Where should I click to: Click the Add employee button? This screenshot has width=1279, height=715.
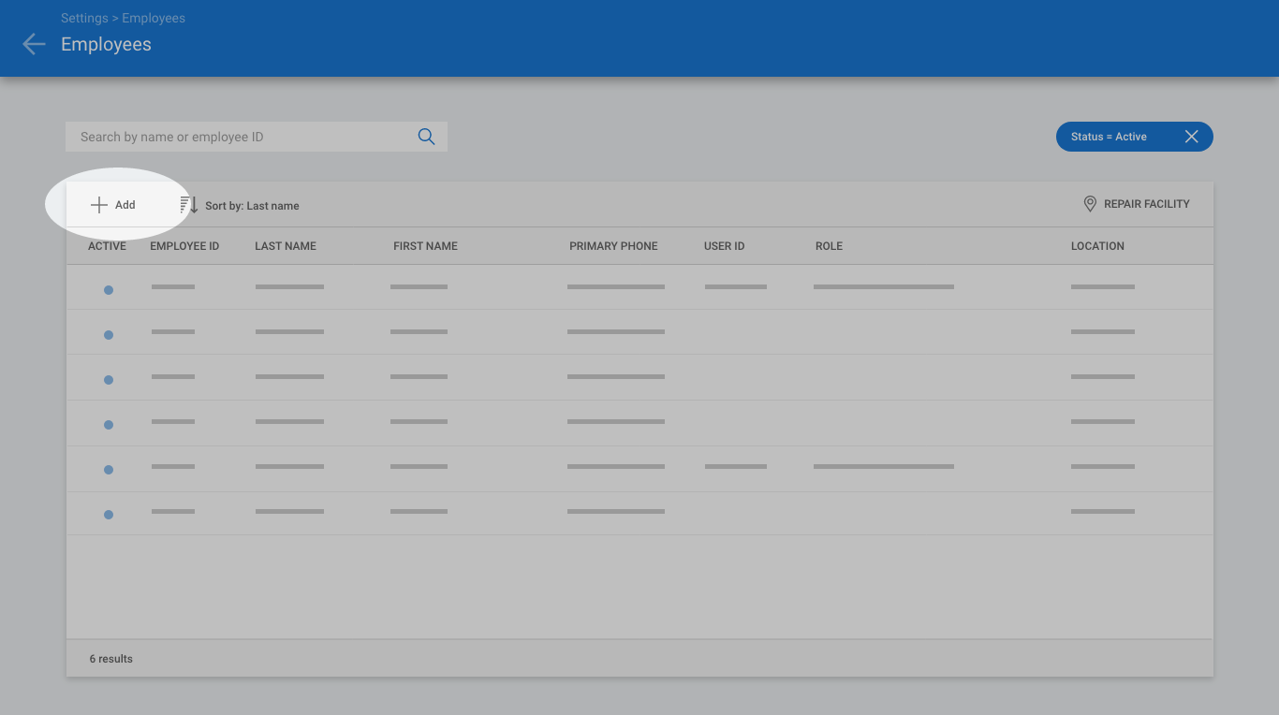click(x=113, y=205)
